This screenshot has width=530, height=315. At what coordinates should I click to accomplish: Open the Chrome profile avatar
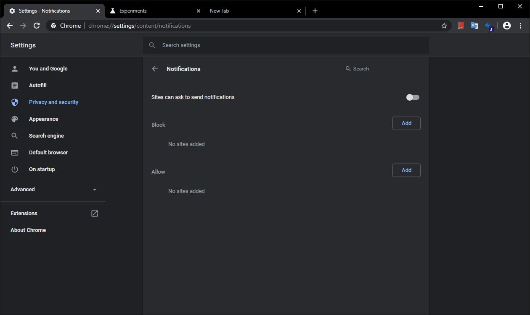click(x=506, y=26)
